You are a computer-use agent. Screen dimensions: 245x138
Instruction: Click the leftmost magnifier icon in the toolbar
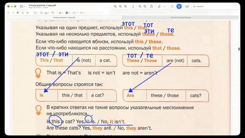pyautogui.click(x=115, y=7)
